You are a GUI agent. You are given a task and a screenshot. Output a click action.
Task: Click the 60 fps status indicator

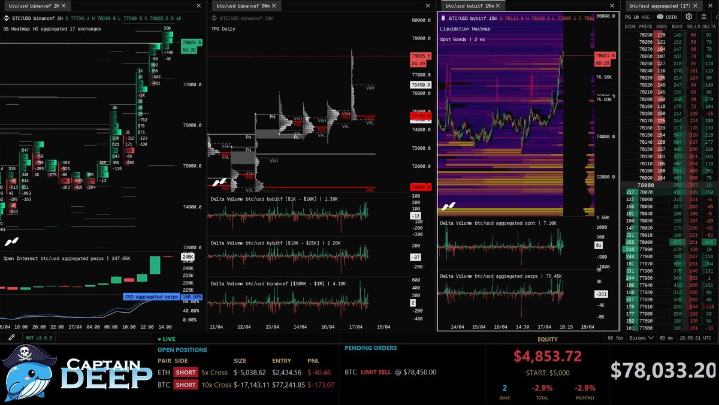(615, 338)
